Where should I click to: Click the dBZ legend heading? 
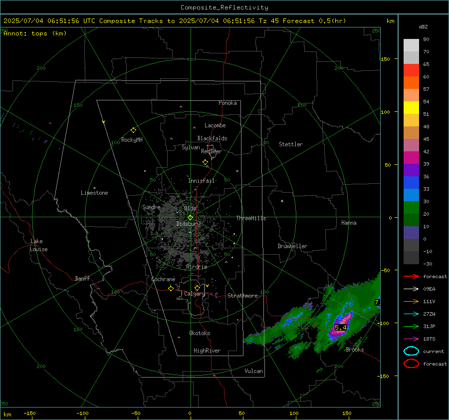click(x=423, y=26)
